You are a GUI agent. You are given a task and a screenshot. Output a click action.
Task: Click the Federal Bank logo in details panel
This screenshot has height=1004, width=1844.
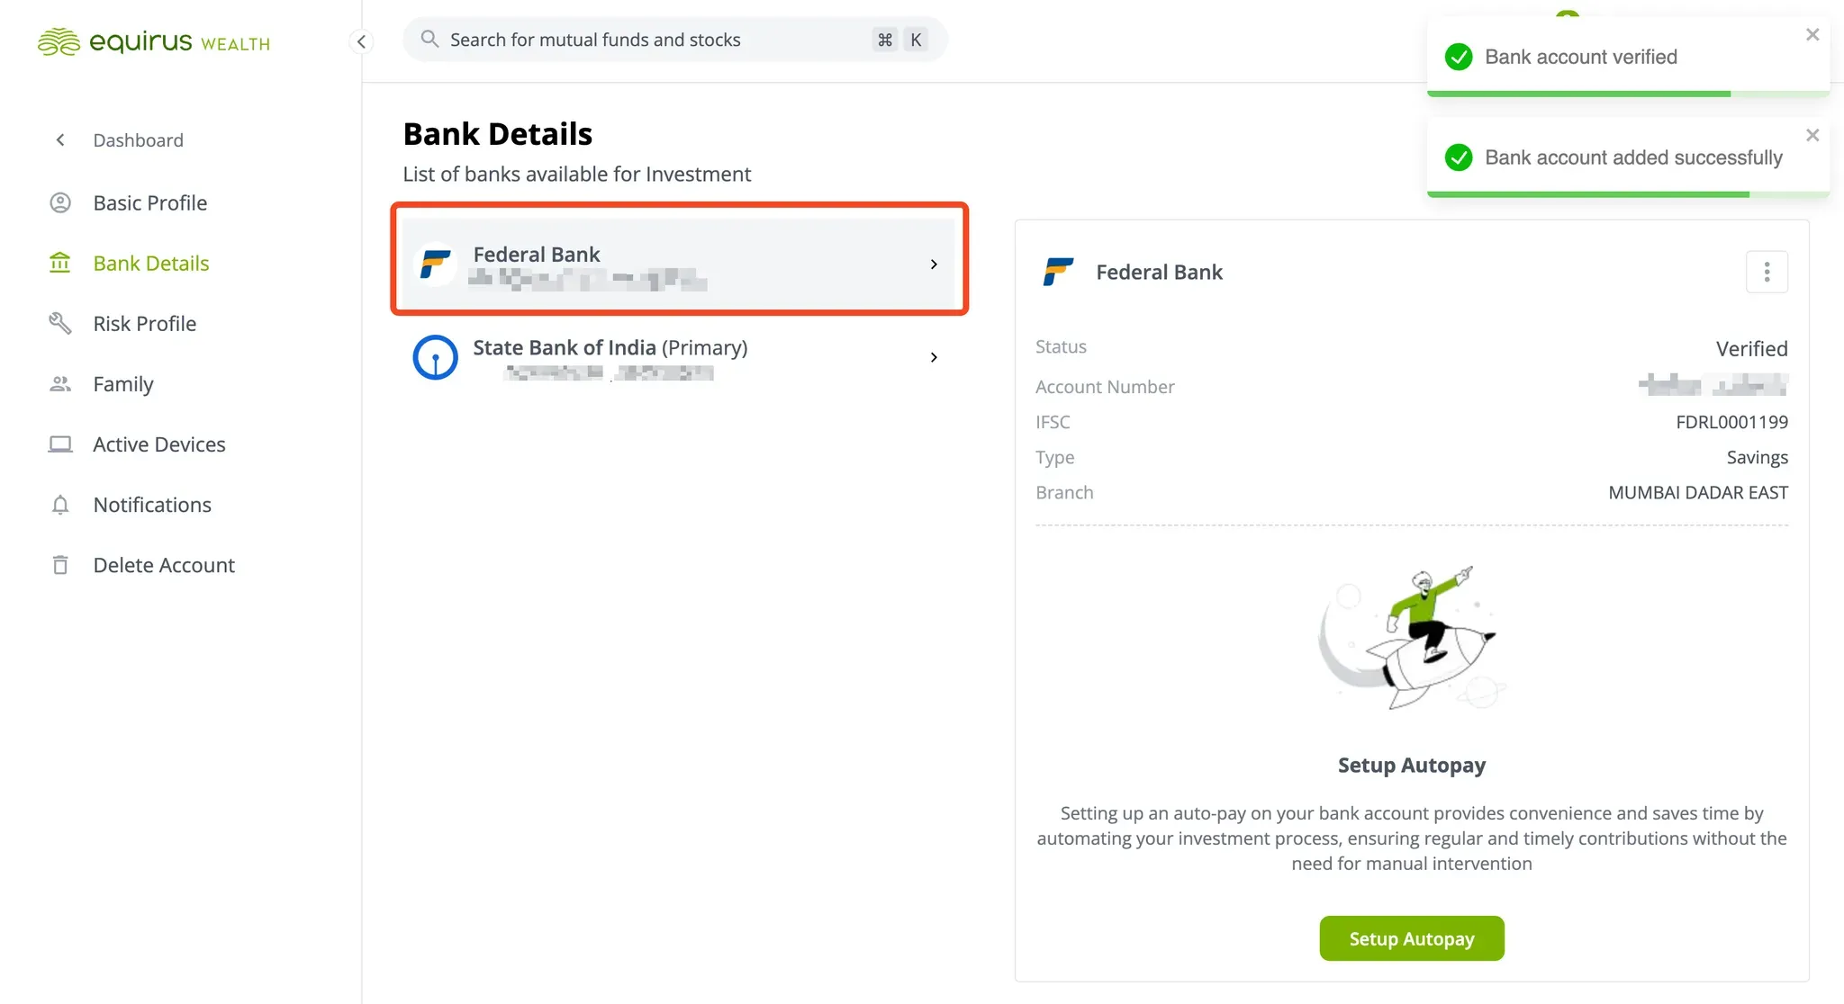(x=1058, y=272)
